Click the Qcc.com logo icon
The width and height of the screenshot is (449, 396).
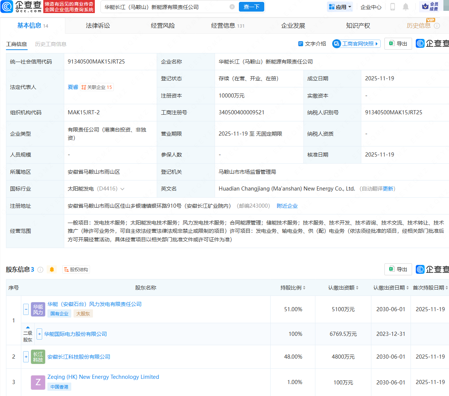[x=7, y=7]
